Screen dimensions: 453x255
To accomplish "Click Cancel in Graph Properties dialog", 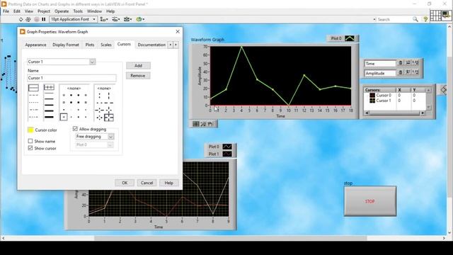I will coord(147,183).
